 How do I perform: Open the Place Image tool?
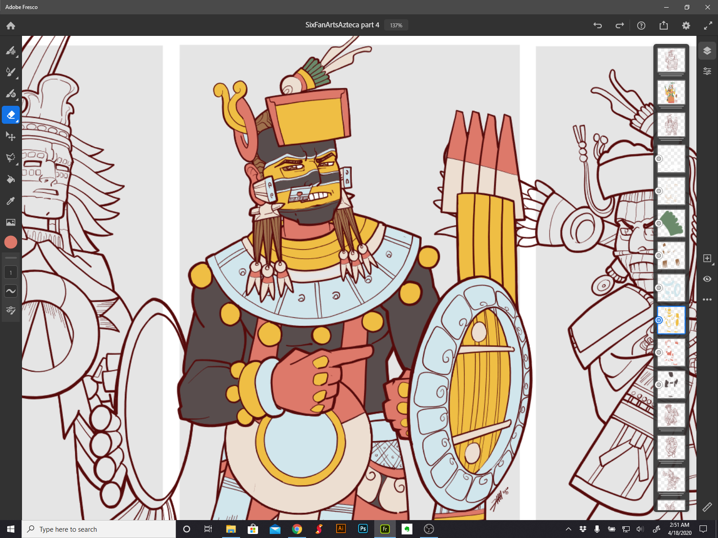11,222
